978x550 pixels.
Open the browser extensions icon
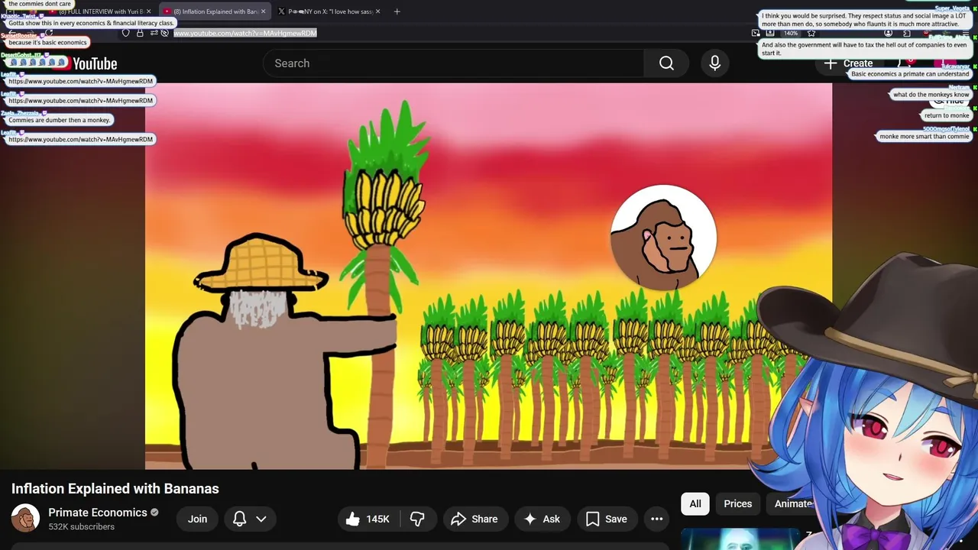[x=906, y=33]
